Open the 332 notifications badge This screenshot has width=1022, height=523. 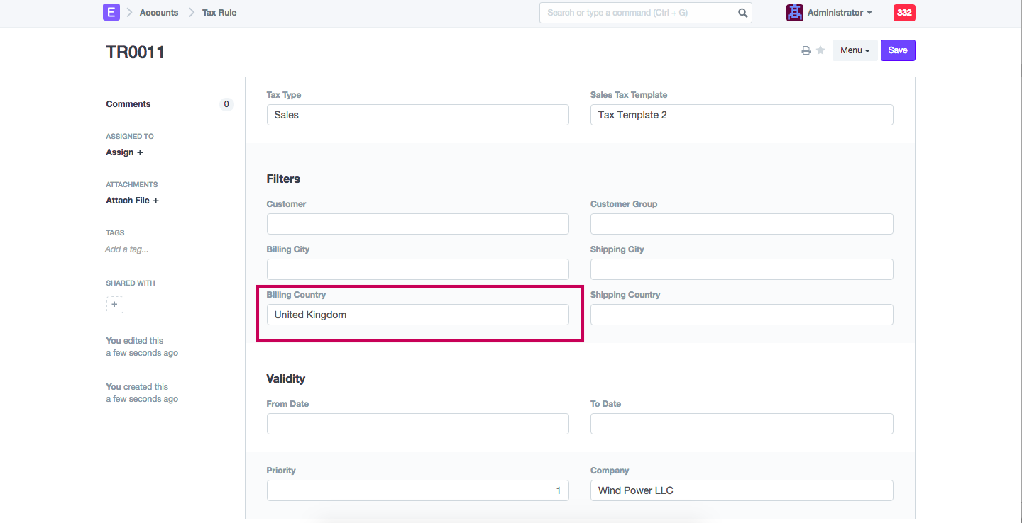pyautogui.click(x=904, y=13)
